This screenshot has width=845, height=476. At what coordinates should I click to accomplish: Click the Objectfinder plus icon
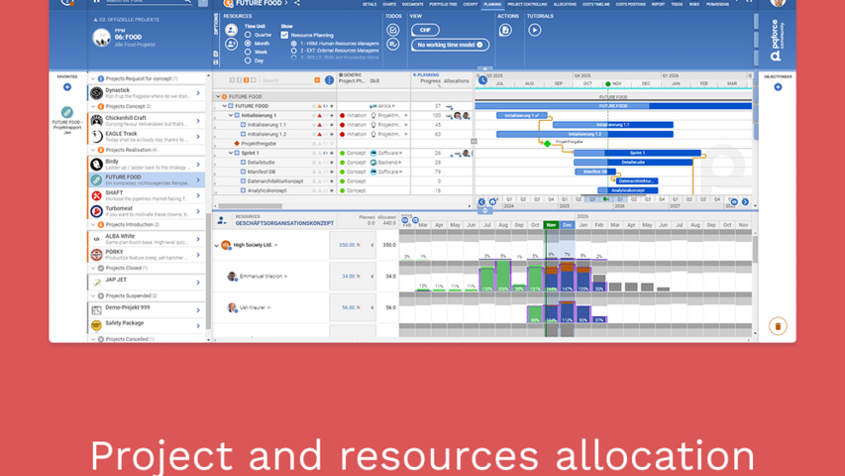778,87
